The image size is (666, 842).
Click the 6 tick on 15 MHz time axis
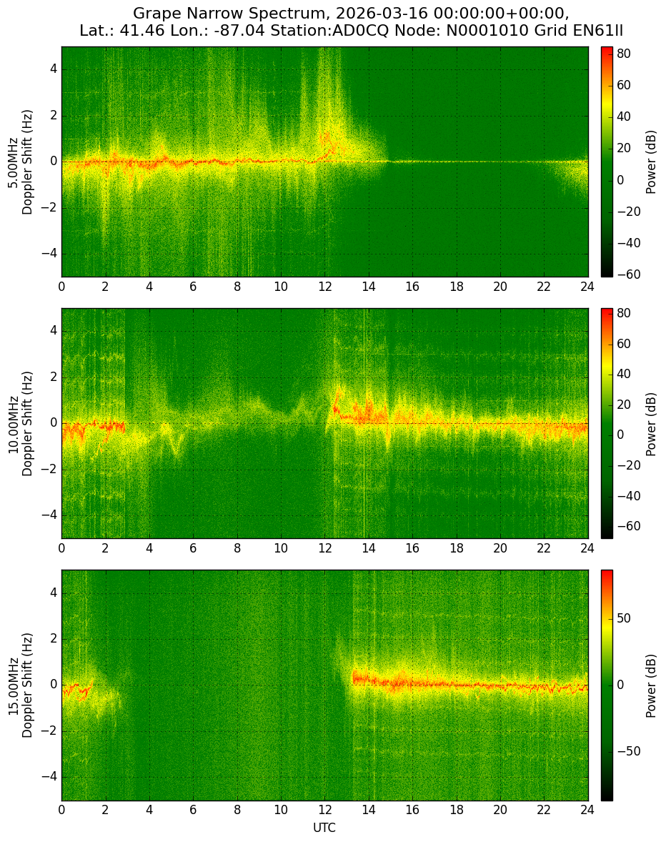click(x=193, y=811)
